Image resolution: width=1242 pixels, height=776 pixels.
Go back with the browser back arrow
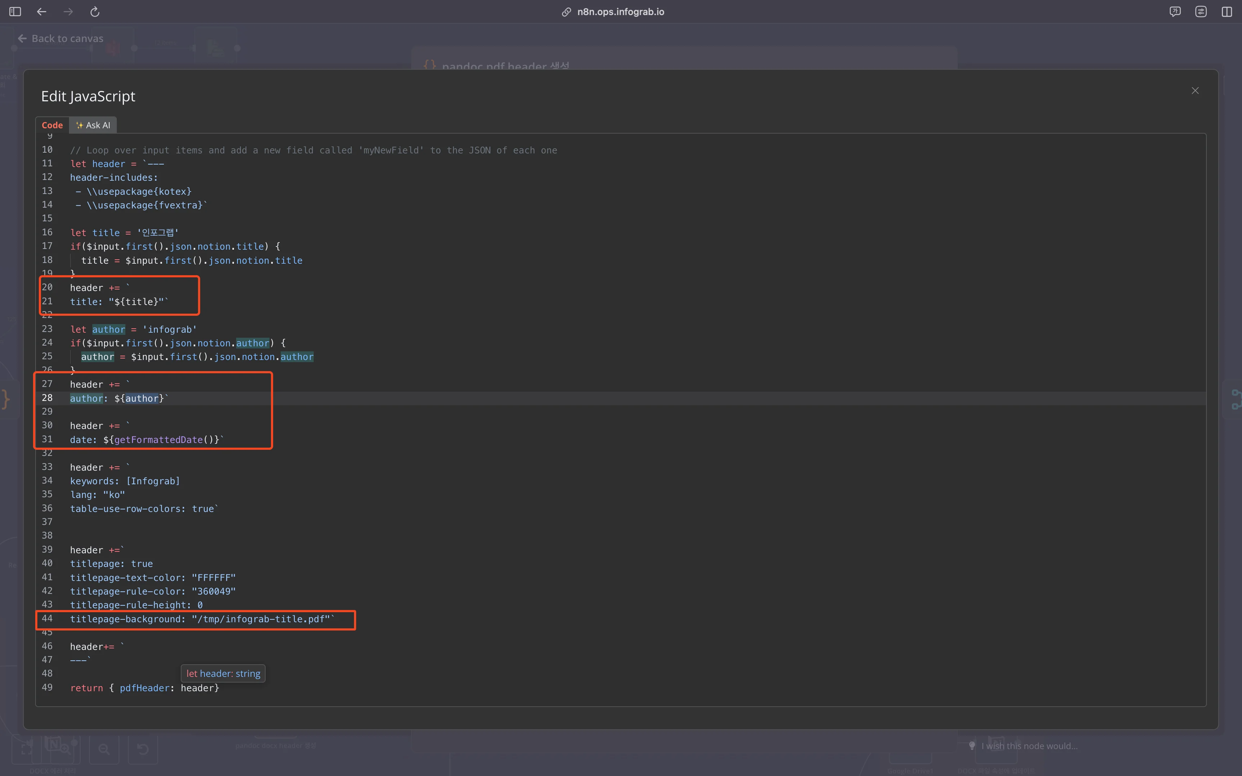(42, 12)
